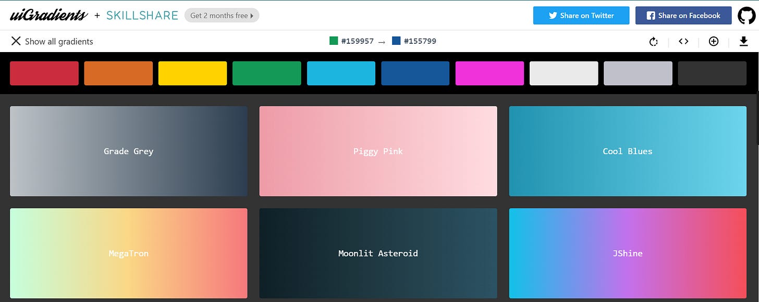Click the X icon beside Show all gradients
This screenshot has height=302, width=759.
coord(16,41)
